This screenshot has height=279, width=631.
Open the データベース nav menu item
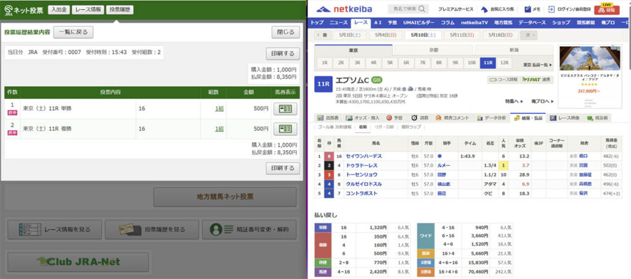[532, 23]
